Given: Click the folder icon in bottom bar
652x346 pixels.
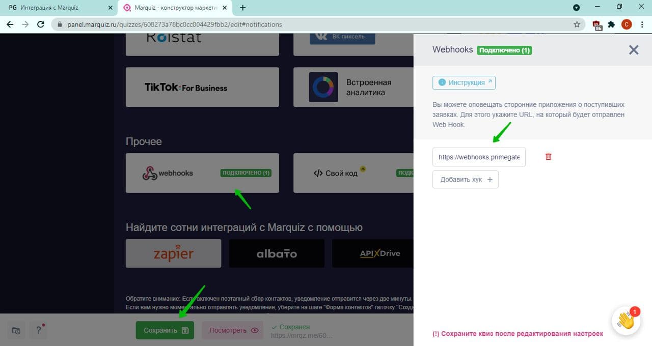Looking at the screenshot, I should pyautogui.click(x=16, y=330).
